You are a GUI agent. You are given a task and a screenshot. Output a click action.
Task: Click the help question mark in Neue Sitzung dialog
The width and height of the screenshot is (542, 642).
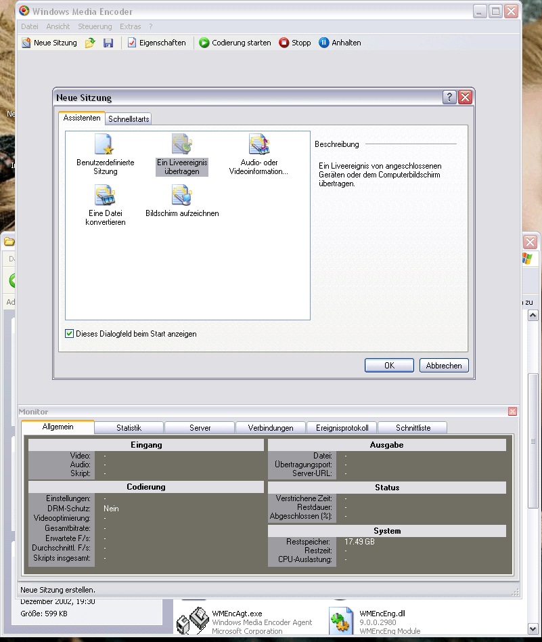pyautogui.click(x=449, y=98)
